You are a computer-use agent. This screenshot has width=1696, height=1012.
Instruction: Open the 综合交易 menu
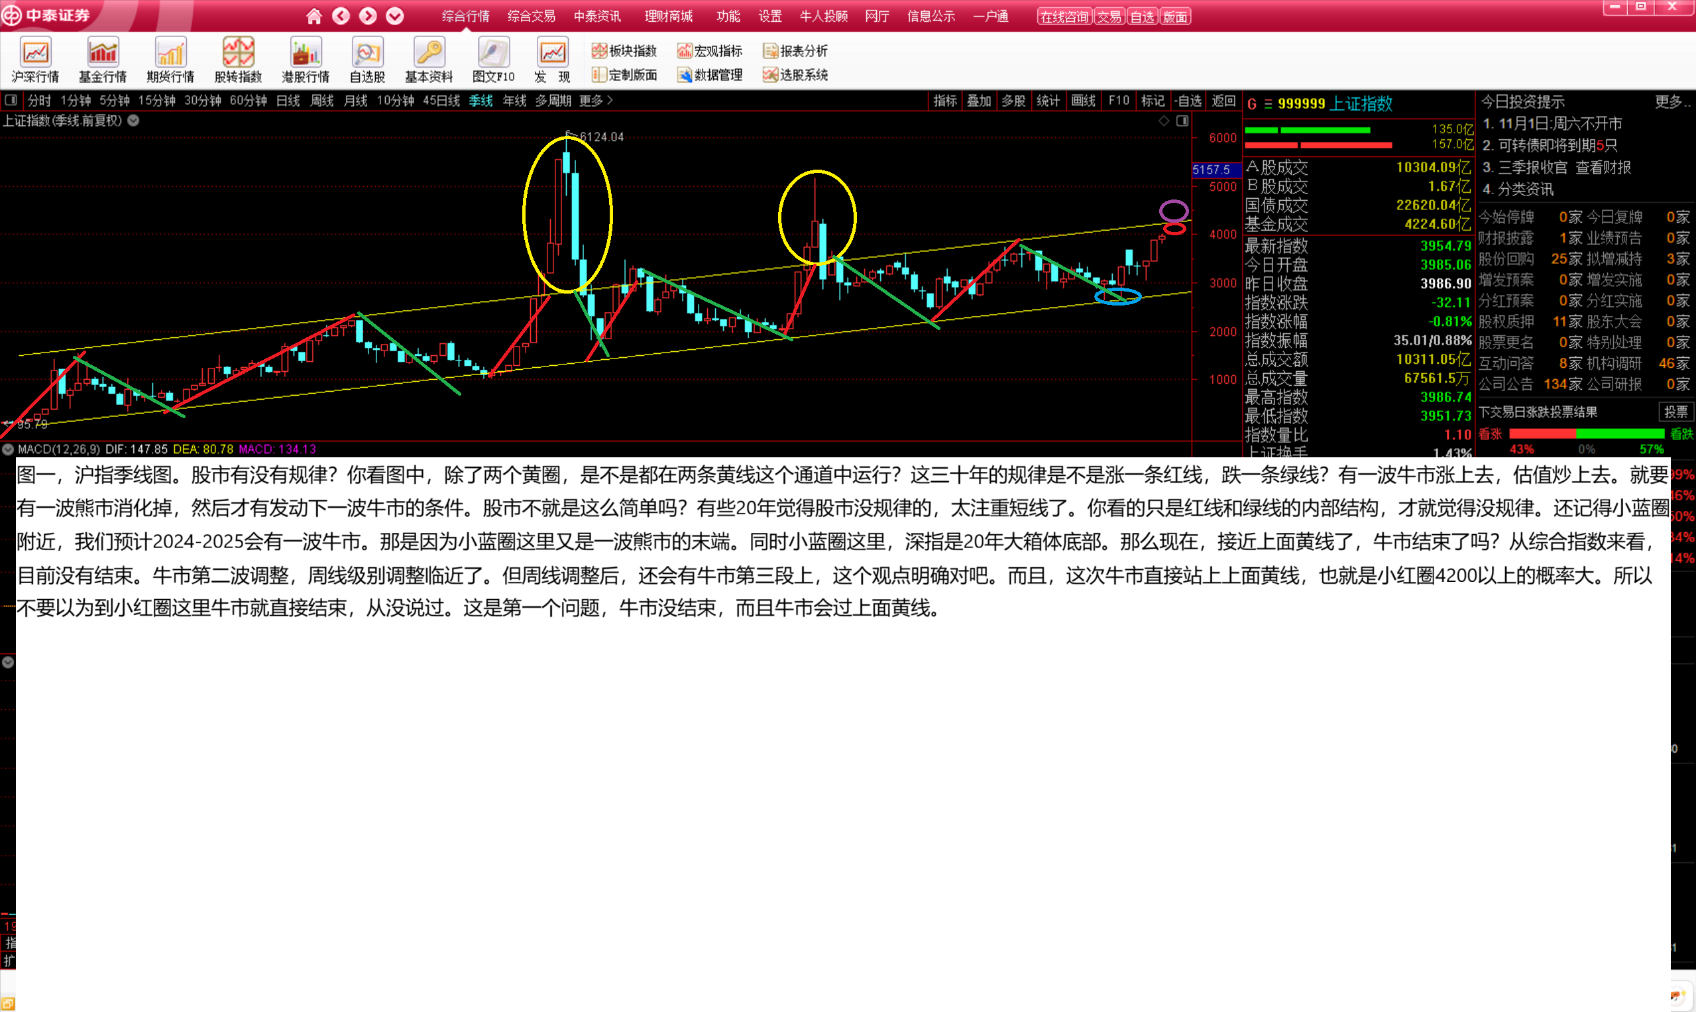(532, 16)
